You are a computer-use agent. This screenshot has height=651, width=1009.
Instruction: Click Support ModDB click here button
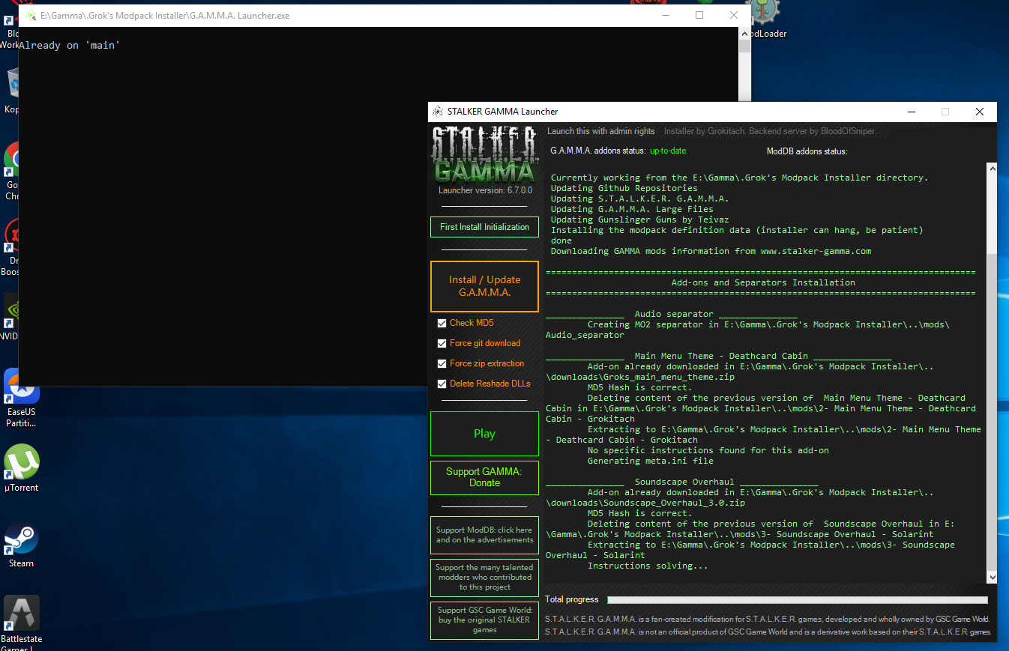click(484, 535)
